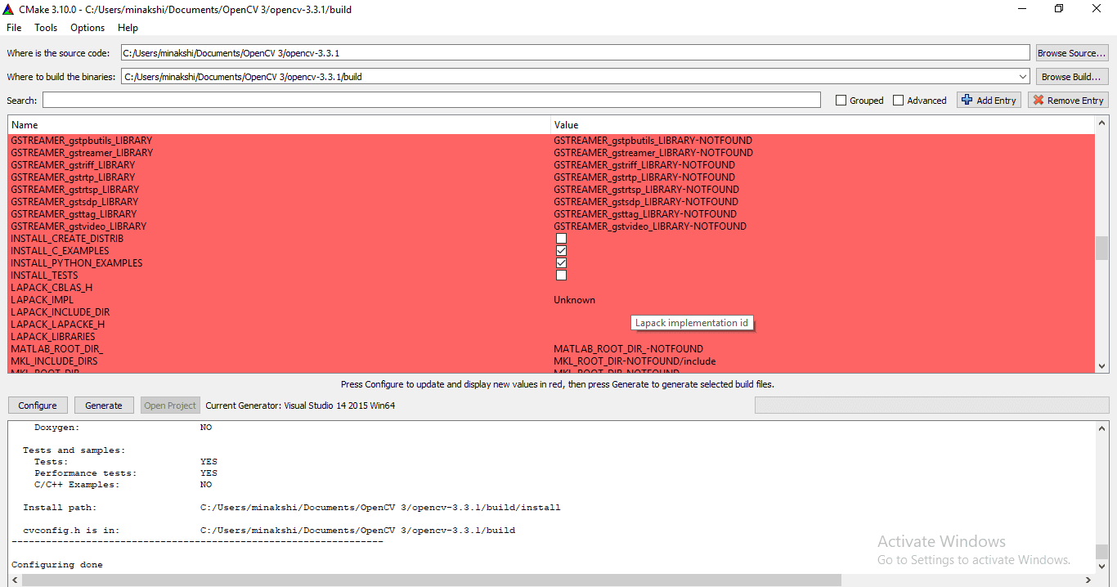This screenshot has width=1117, height=587.
Task: Click the Configure button
Action: [38, 406]
